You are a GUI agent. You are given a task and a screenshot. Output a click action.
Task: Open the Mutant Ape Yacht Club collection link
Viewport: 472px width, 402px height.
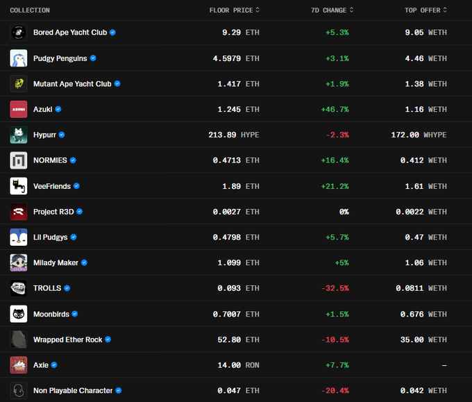(x=72, y=84)
